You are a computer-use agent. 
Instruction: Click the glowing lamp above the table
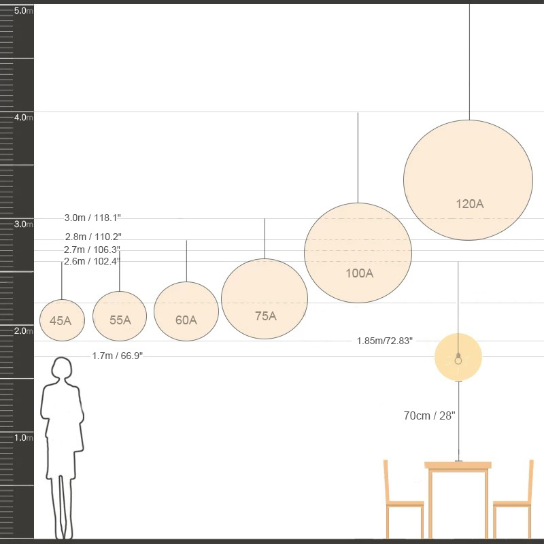(458, 358)
